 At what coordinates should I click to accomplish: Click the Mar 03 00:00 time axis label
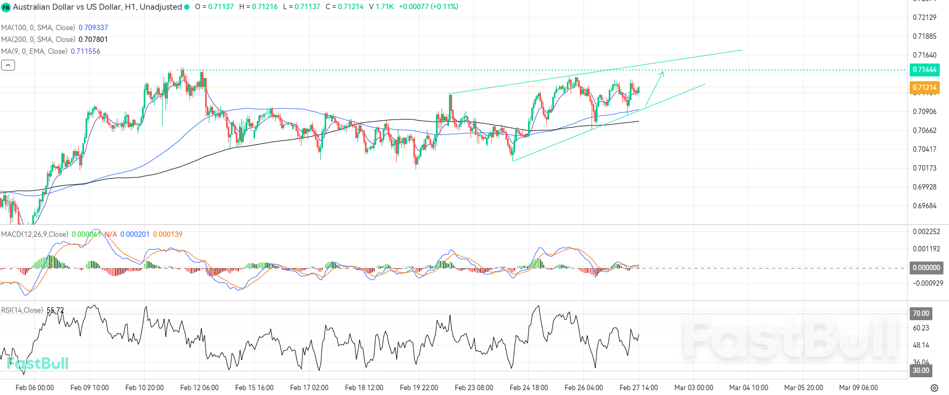(693, 387)
